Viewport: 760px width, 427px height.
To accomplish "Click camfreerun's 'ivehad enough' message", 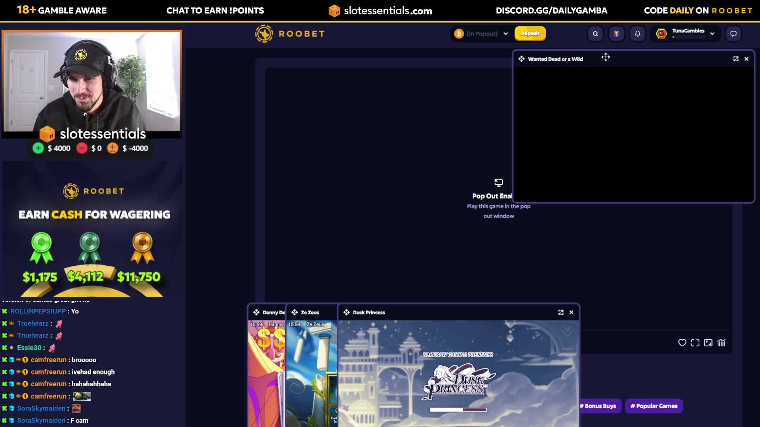I will 93,372.
